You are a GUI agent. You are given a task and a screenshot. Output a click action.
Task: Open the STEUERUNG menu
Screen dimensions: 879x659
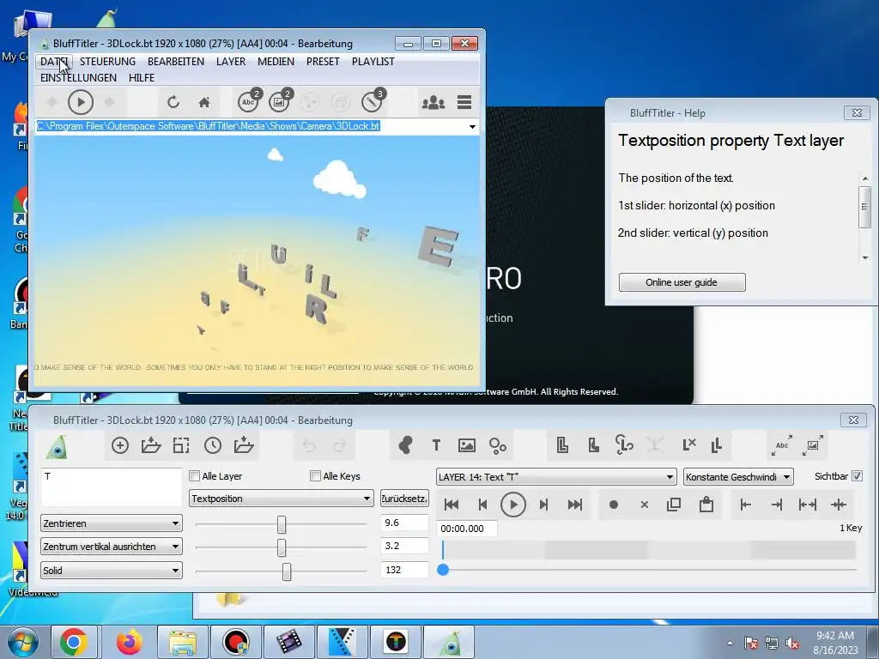[x=107, y=62]
